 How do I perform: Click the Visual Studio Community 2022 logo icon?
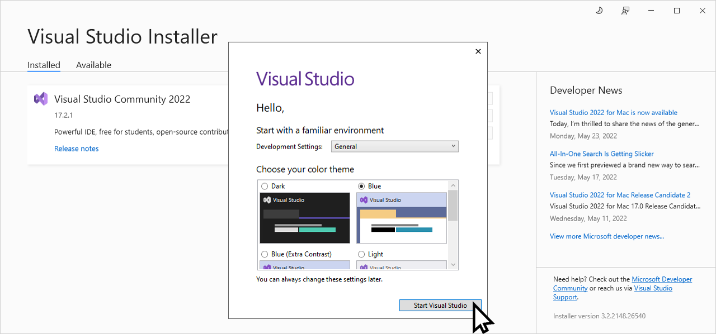coord(41,99)
